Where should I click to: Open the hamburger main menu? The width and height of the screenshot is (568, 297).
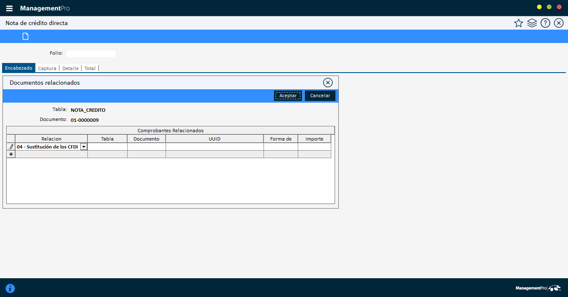[x=9, y=8]
